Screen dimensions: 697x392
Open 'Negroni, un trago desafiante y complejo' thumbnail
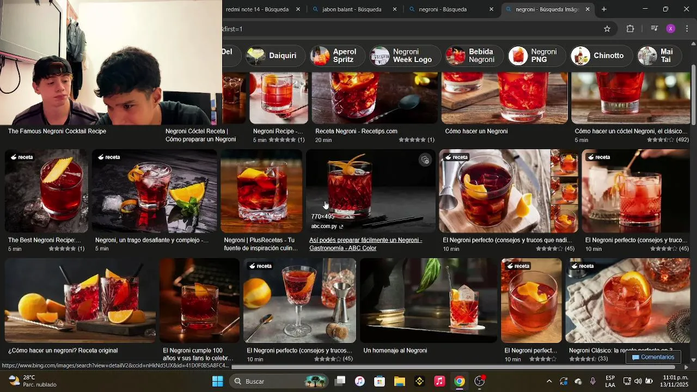tap(155, 191)
